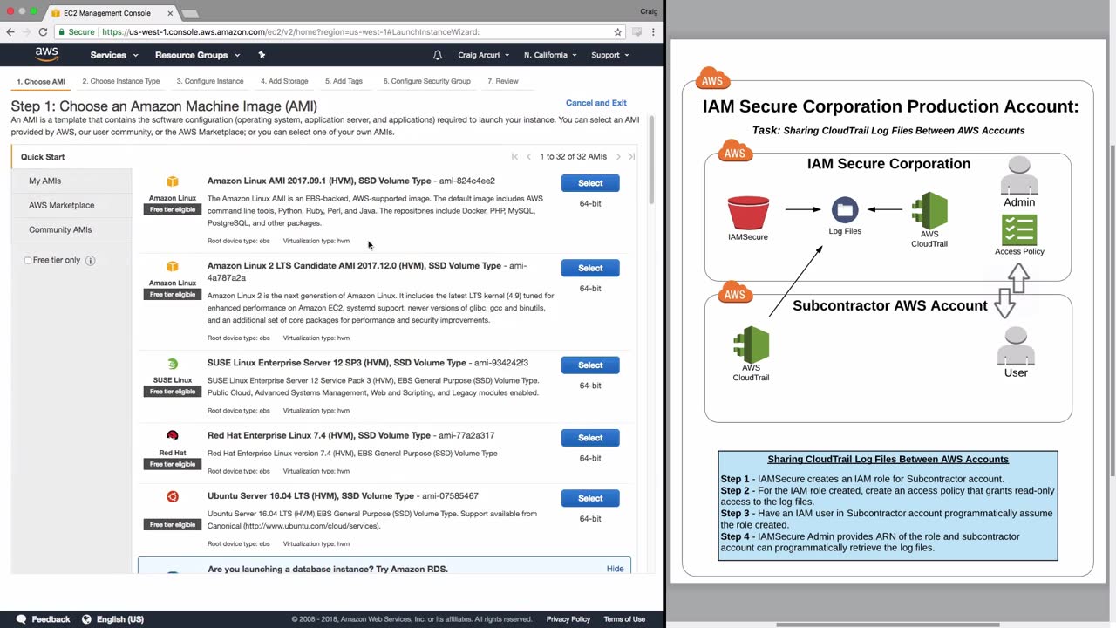Viewport: 1116px width, 628px height.
Task: Close the EC2 Management Console tab
Action: (x=170, y=13)
